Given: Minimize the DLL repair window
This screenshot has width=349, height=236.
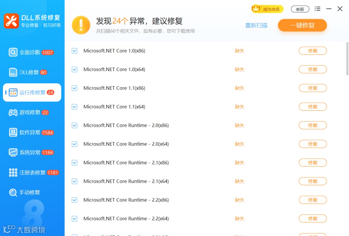Looking at the screenshot, I should 329,9.
